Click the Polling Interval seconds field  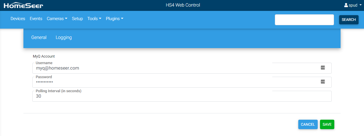pyautogui.click(x=171, y=96)
